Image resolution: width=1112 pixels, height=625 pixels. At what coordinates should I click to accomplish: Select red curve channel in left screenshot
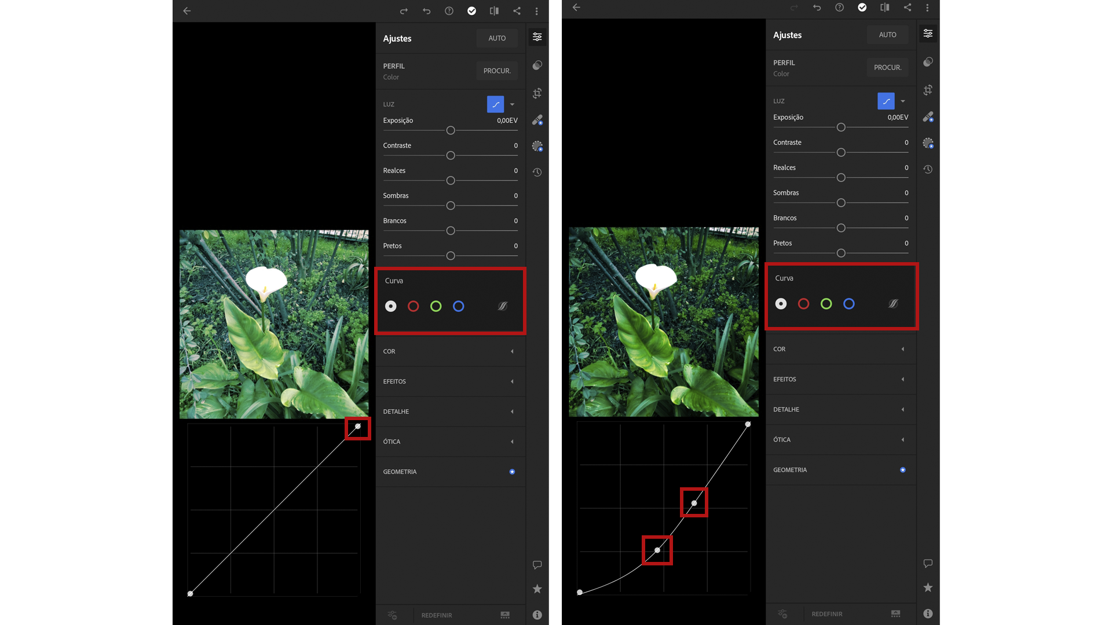pos(414,306)
